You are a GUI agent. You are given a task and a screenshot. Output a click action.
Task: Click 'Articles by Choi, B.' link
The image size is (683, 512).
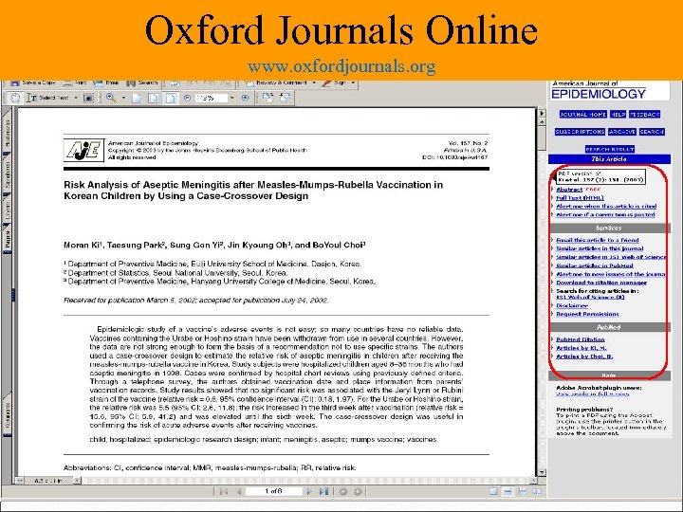point(584,357)
